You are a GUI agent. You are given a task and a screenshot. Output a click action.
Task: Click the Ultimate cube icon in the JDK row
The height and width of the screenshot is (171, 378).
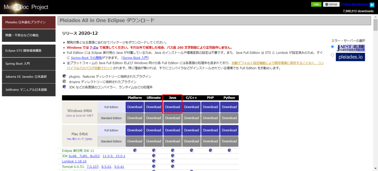154,156
